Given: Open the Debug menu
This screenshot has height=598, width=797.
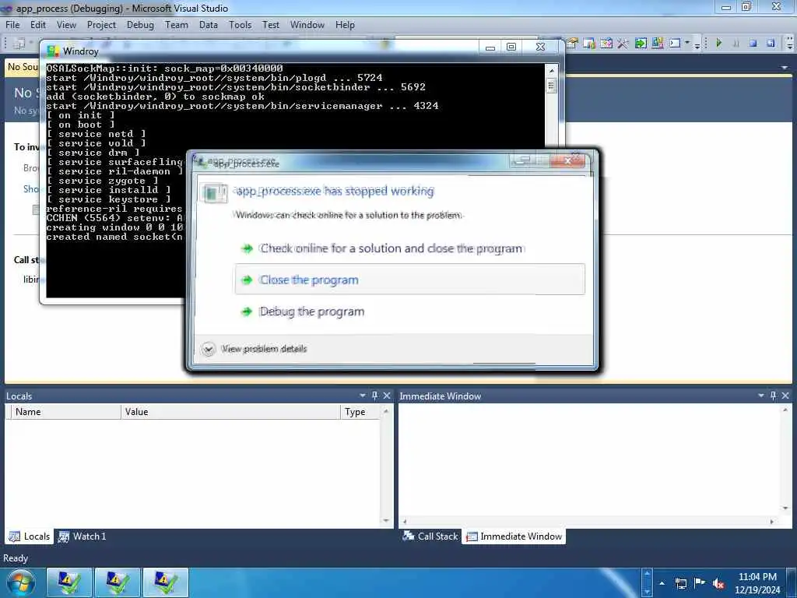Looking at the screenshot, I should coord(140,24).
